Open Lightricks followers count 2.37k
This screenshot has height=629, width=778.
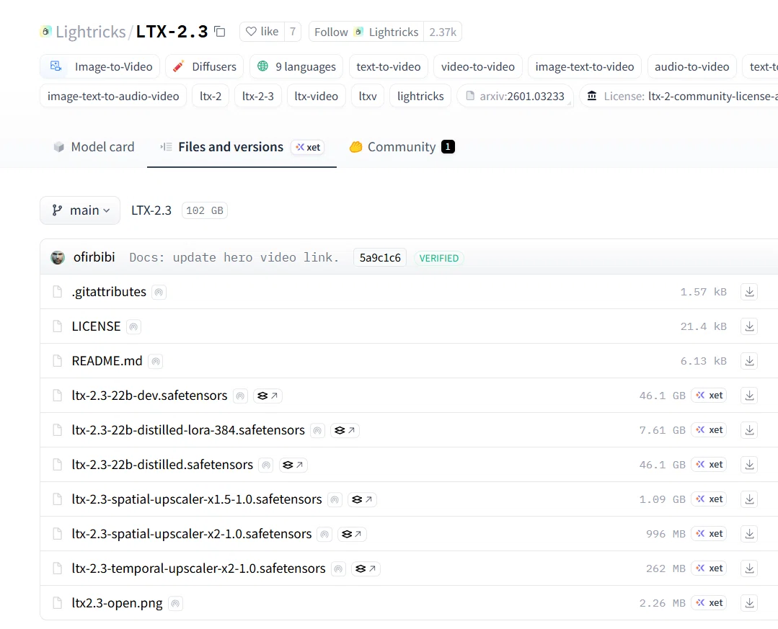pos(443,32)
